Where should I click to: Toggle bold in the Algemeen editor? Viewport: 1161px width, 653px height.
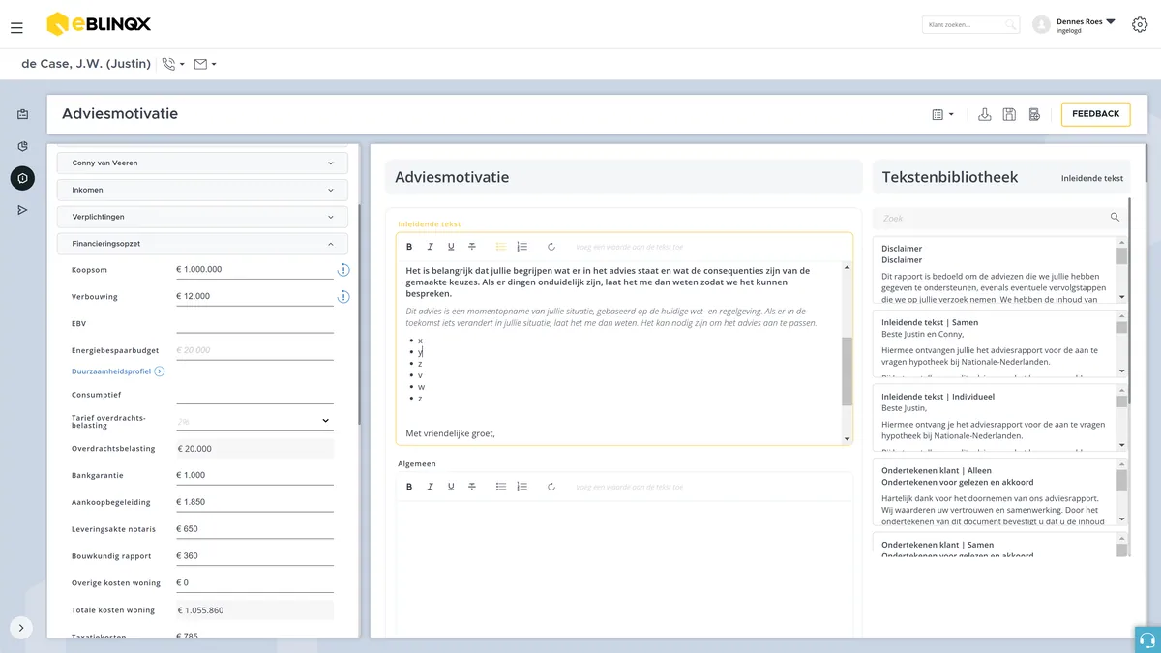pyautogui.click(x=409, y=487)
